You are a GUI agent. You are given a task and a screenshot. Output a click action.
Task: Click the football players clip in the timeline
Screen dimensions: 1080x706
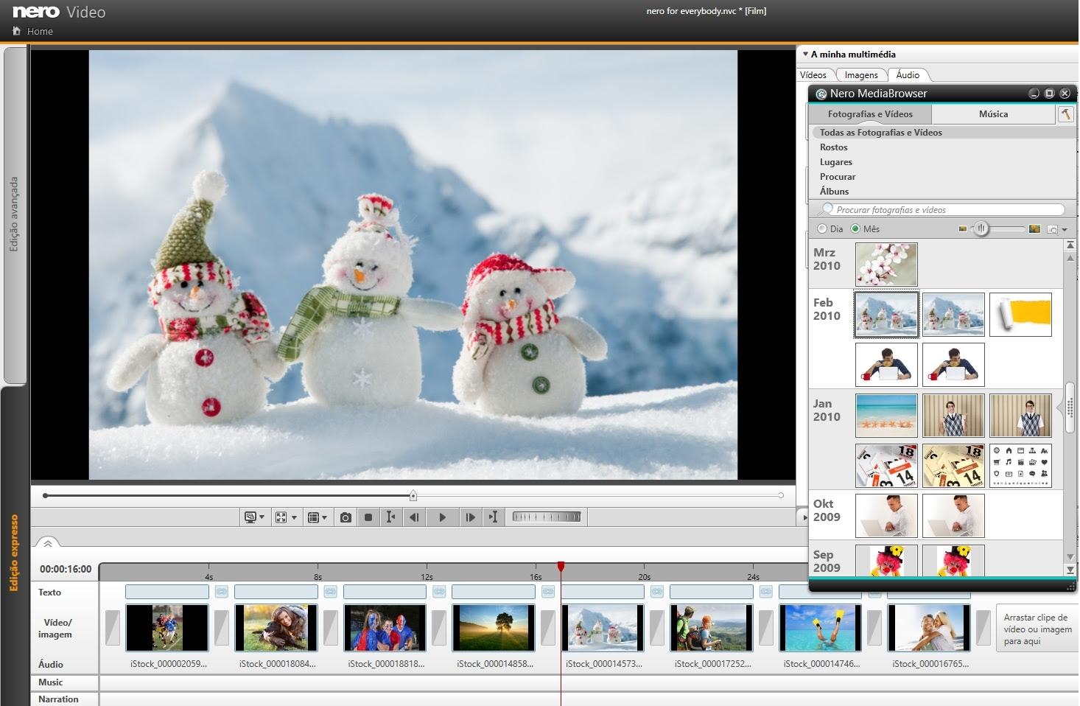167,628
